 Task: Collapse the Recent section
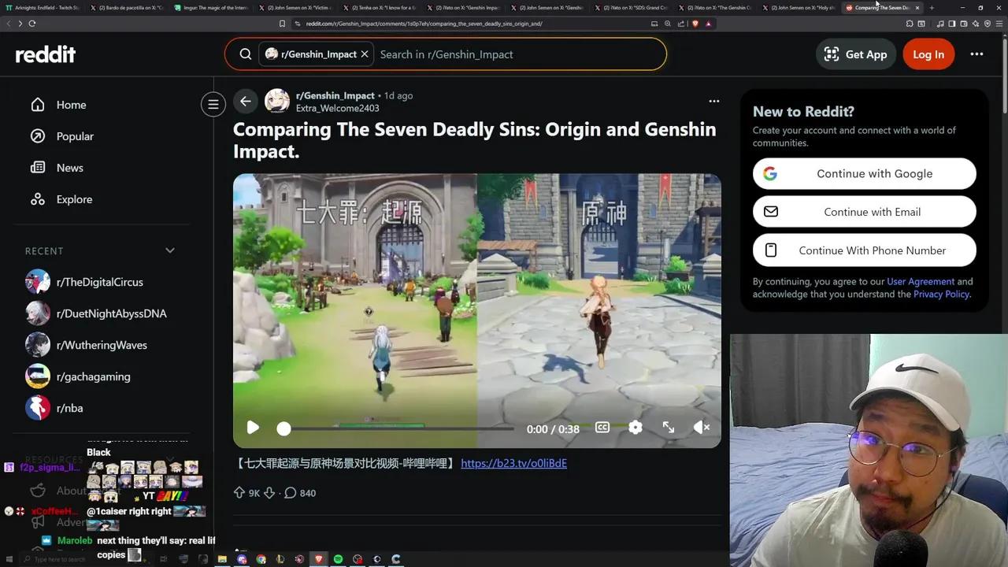click(170, 250)
